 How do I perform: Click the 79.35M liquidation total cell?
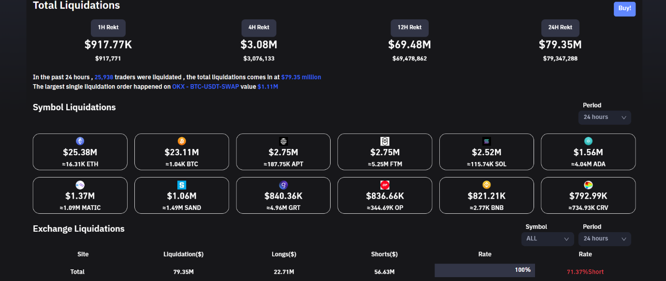pos(184,272)
